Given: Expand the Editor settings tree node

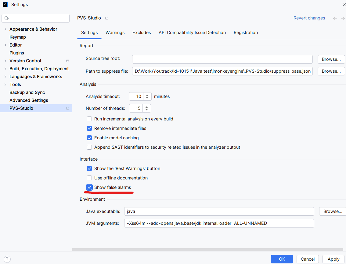Looking at the screenshot, I should [x=5, y=45].
